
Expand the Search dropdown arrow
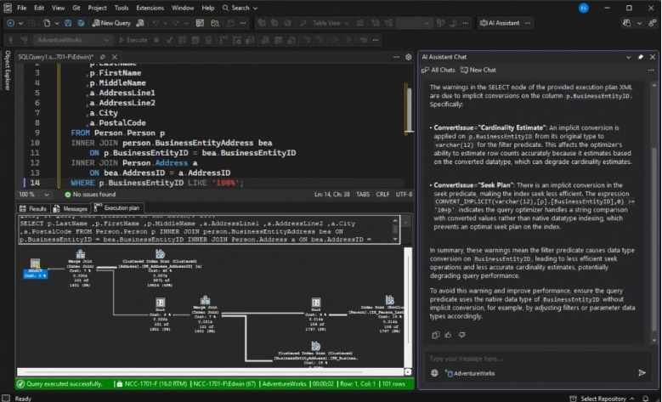coord(255,8)
